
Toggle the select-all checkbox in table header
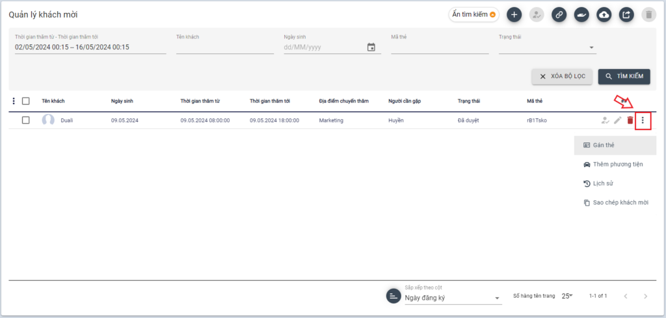[26, 101]
